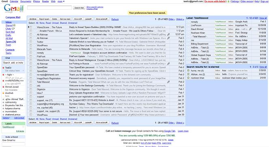Go to Contacts in the sidebar
The image size is (269, 147).
pos(10,50)
